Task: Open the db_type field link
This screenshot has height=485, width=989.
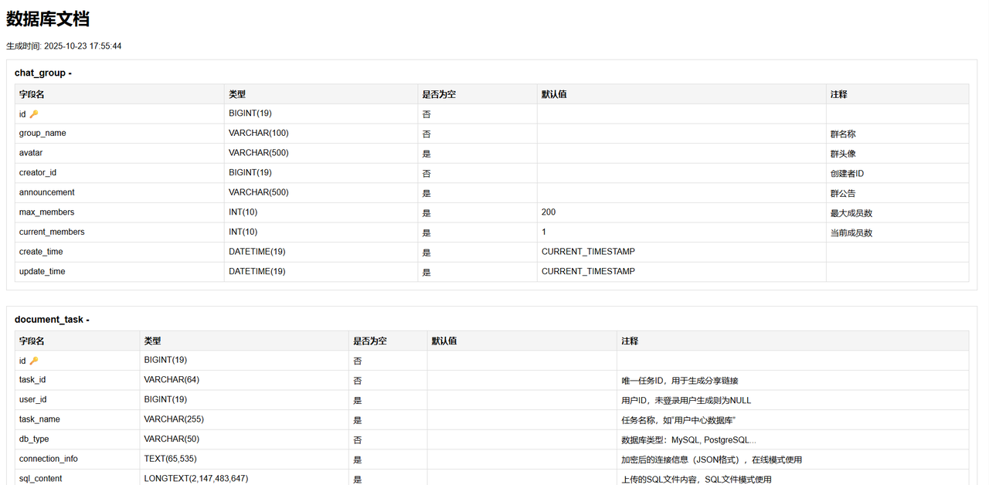Action: 34,439
